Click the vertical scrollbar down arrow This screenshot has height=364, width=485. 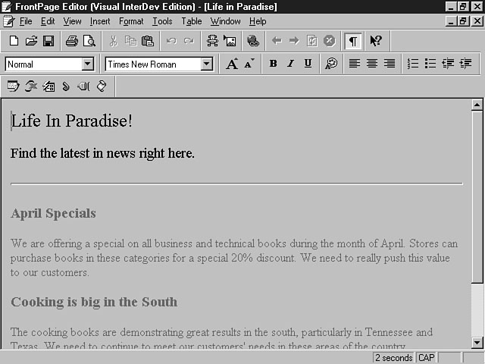click(x=477, y=343)
